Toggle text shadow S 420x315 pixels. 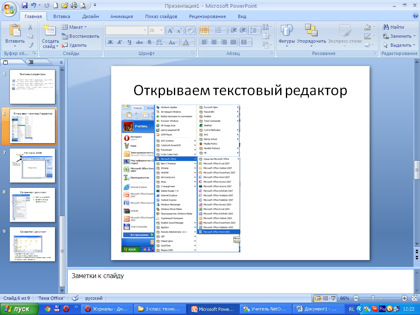point(149,42)
